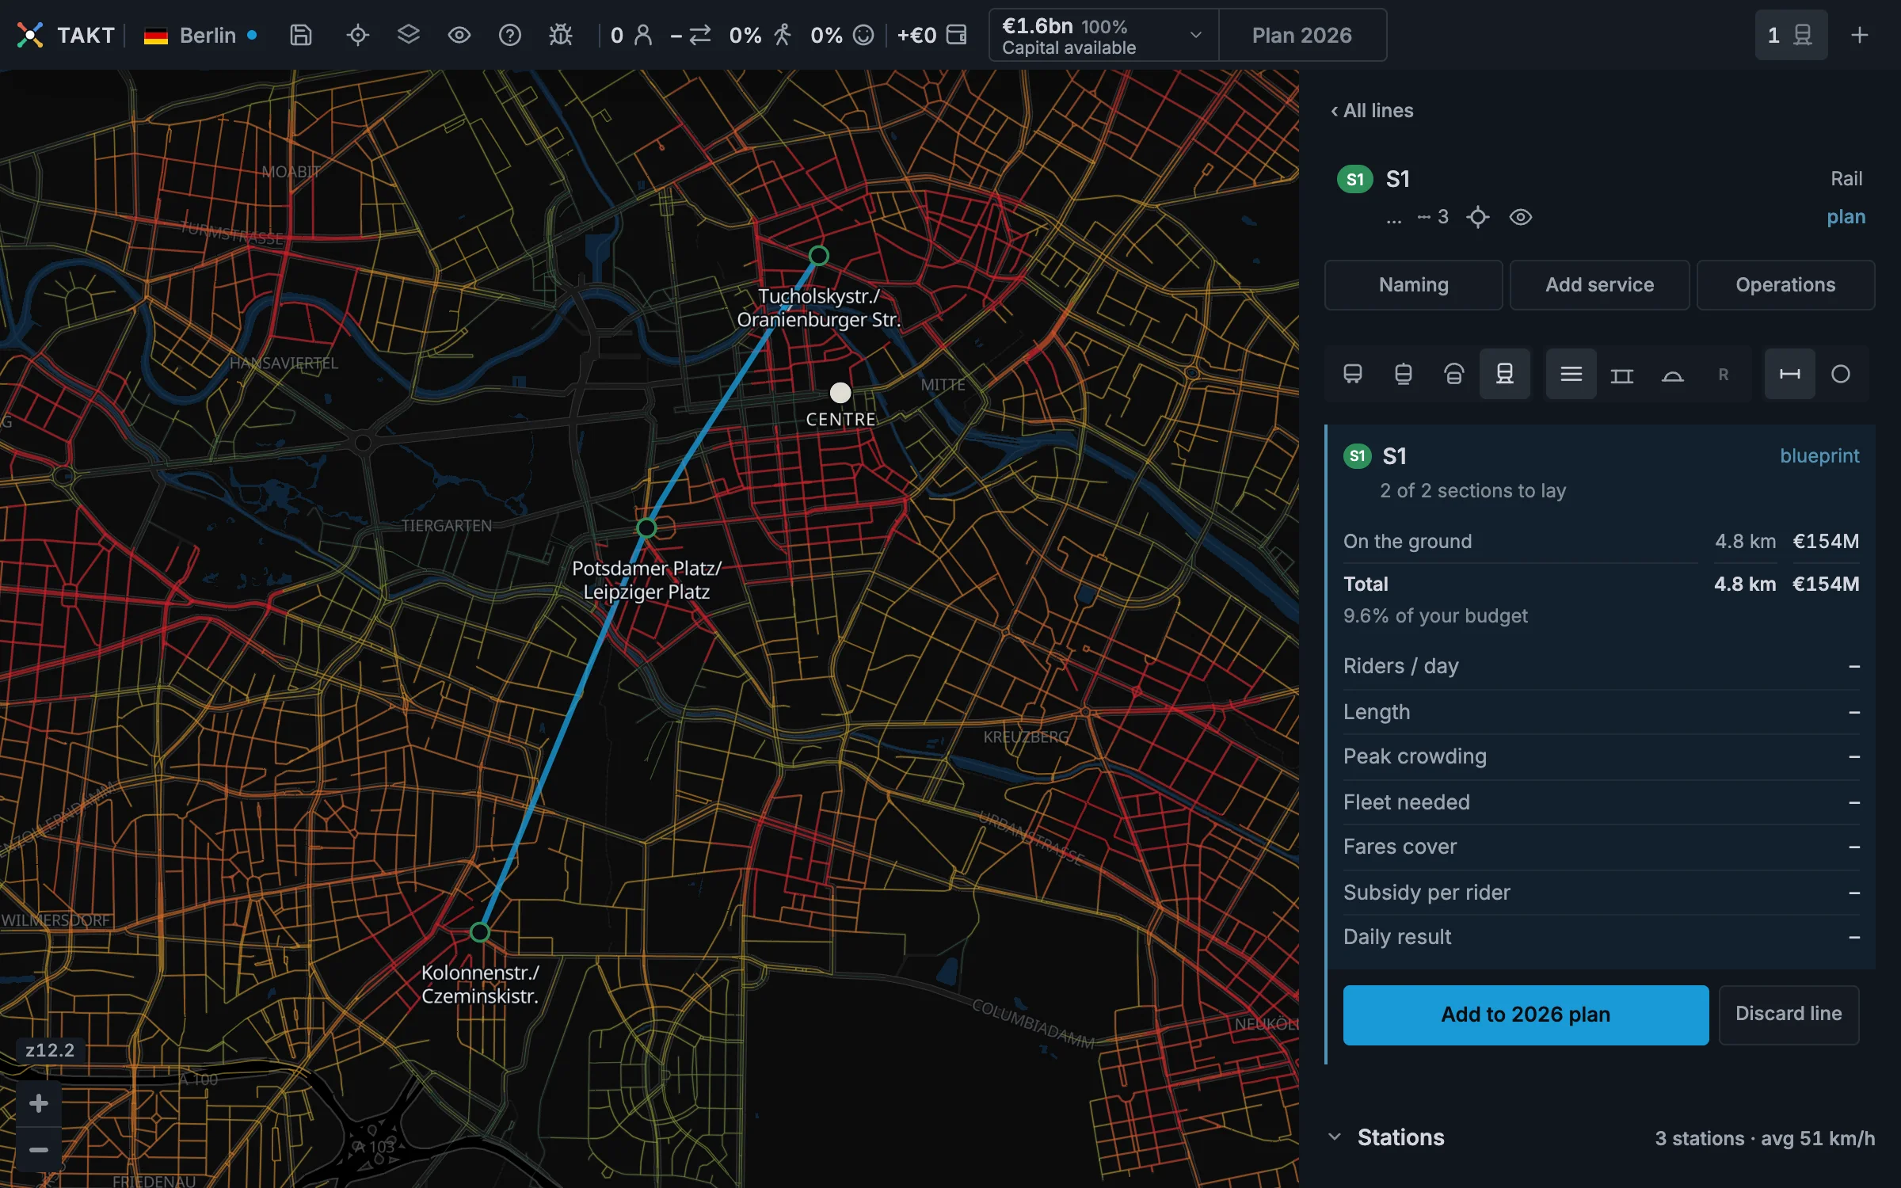The width and height of the screenshot is (1901, 1188).
Task: Open the Berlin city selector
Action: [200, 35]
